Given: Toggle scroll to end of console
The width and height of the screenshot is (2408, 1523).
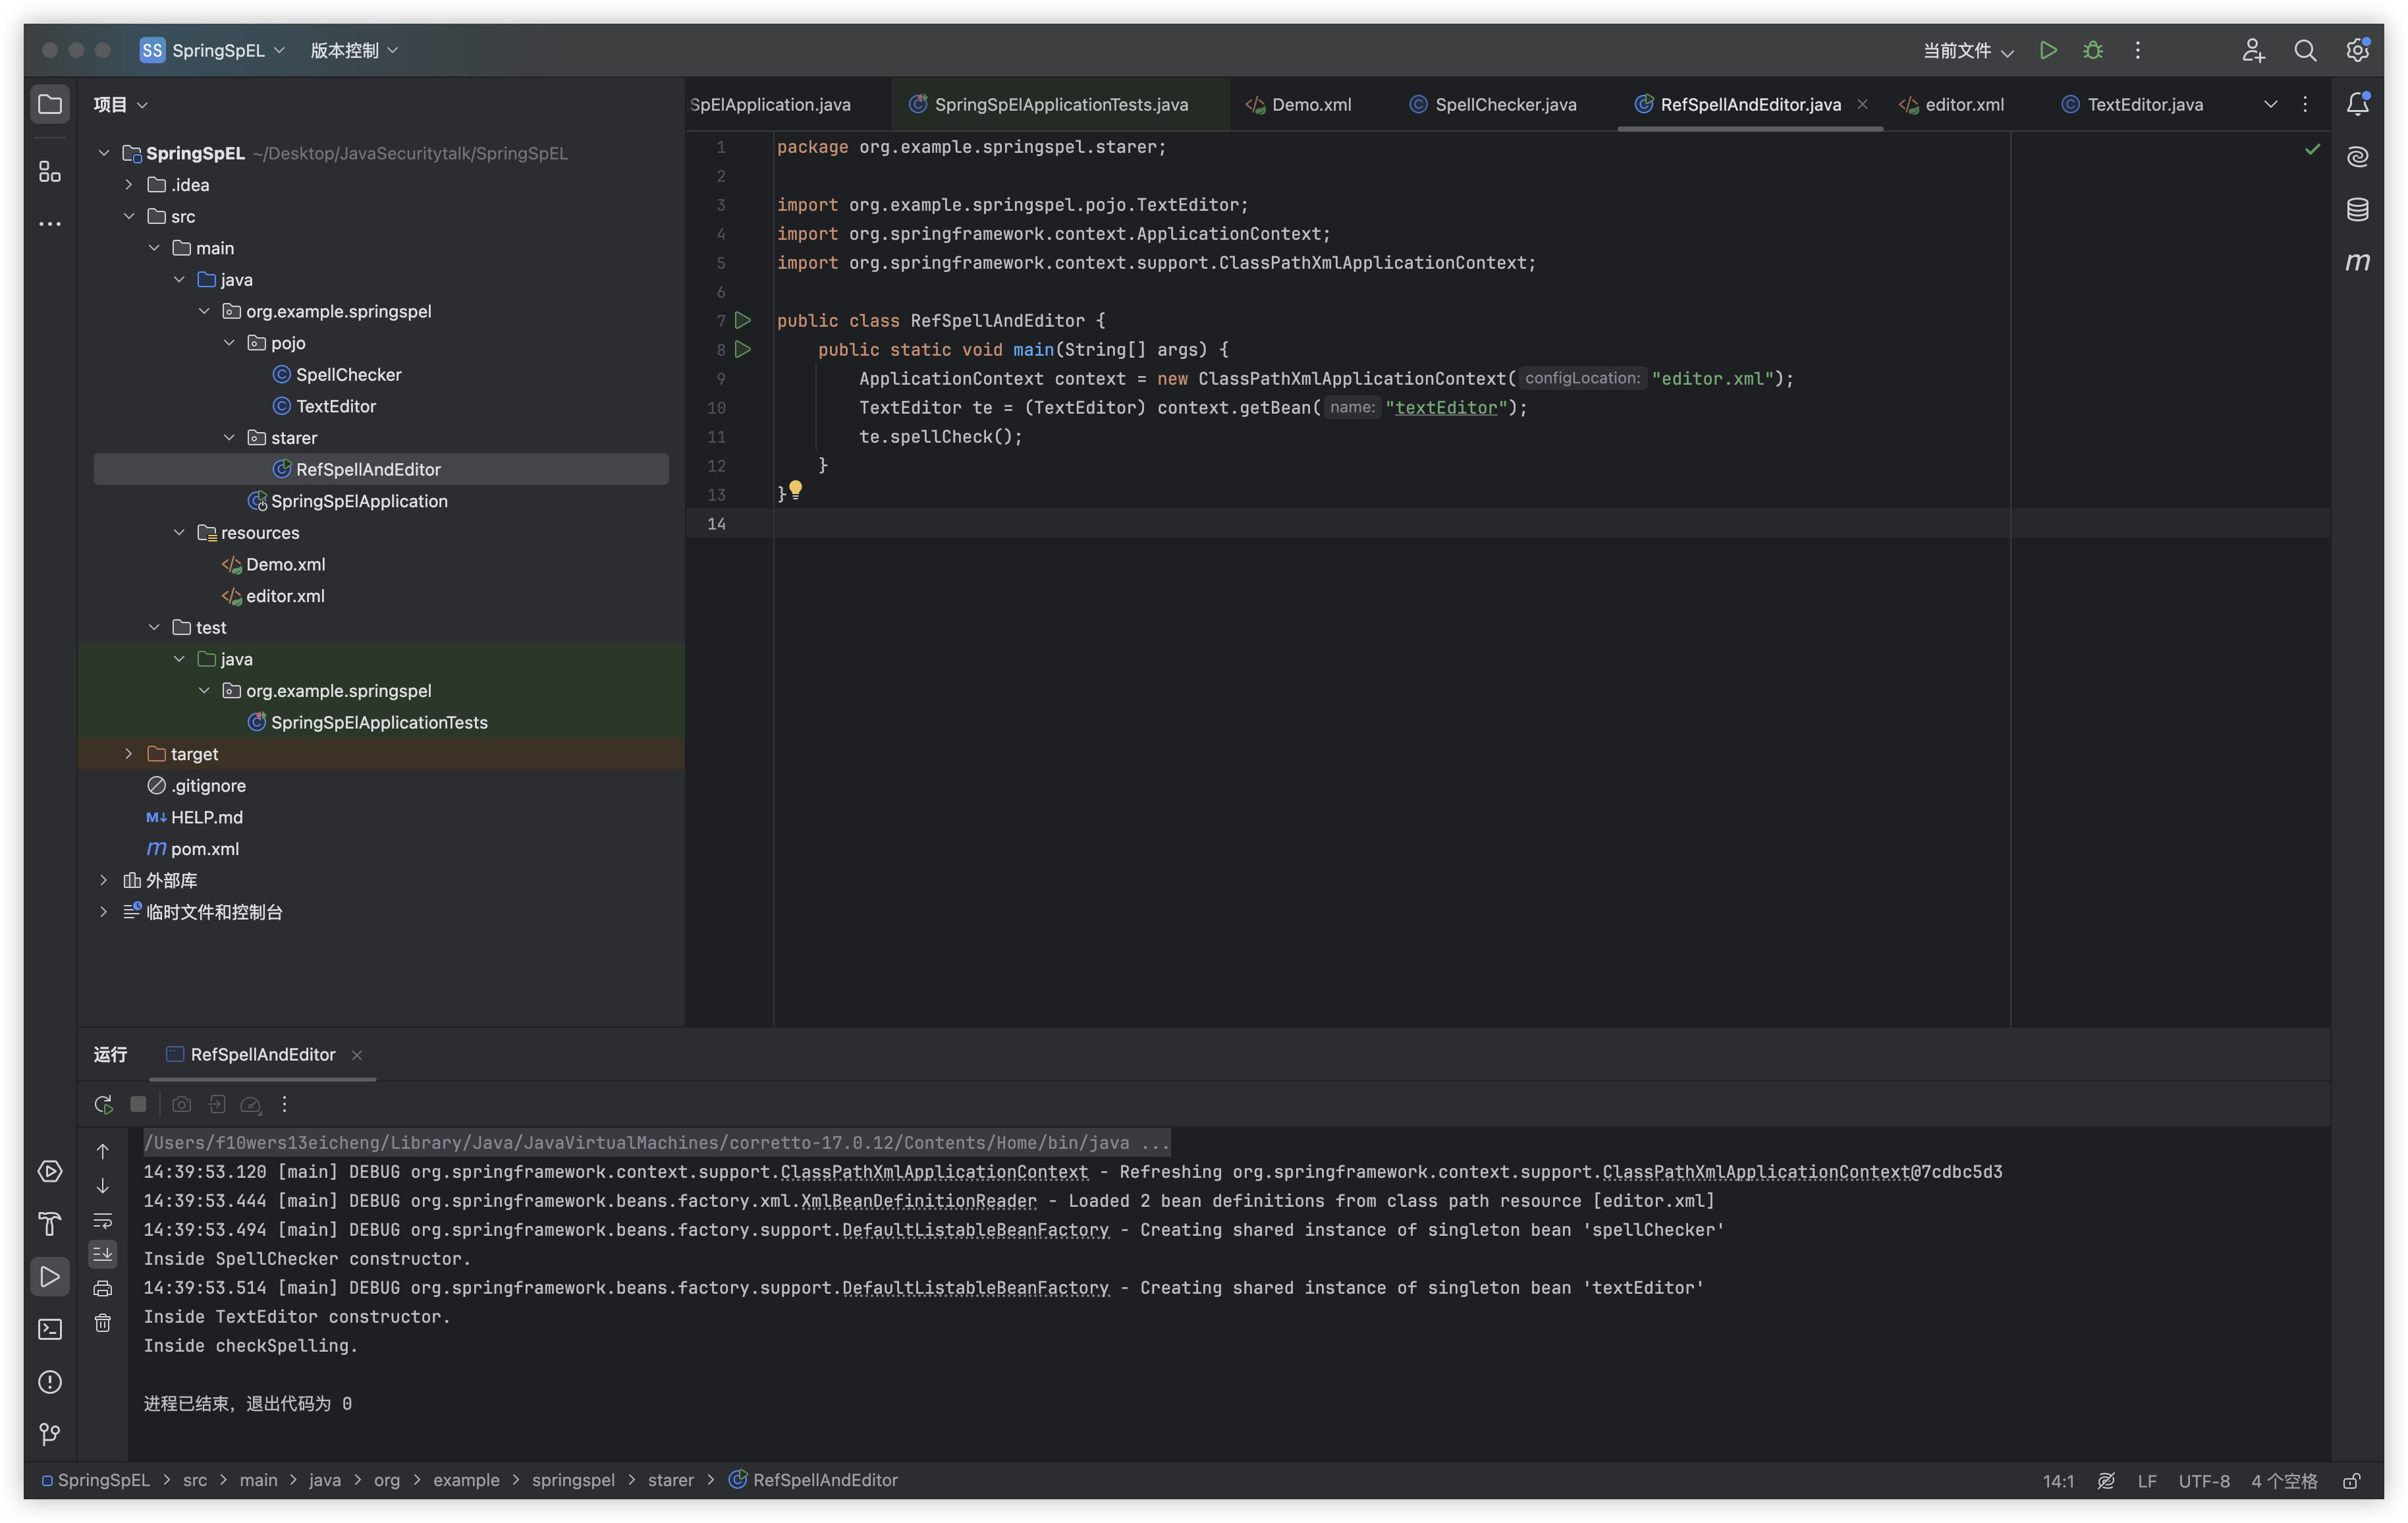Looking at the screenshot, I should (103, 1254).
